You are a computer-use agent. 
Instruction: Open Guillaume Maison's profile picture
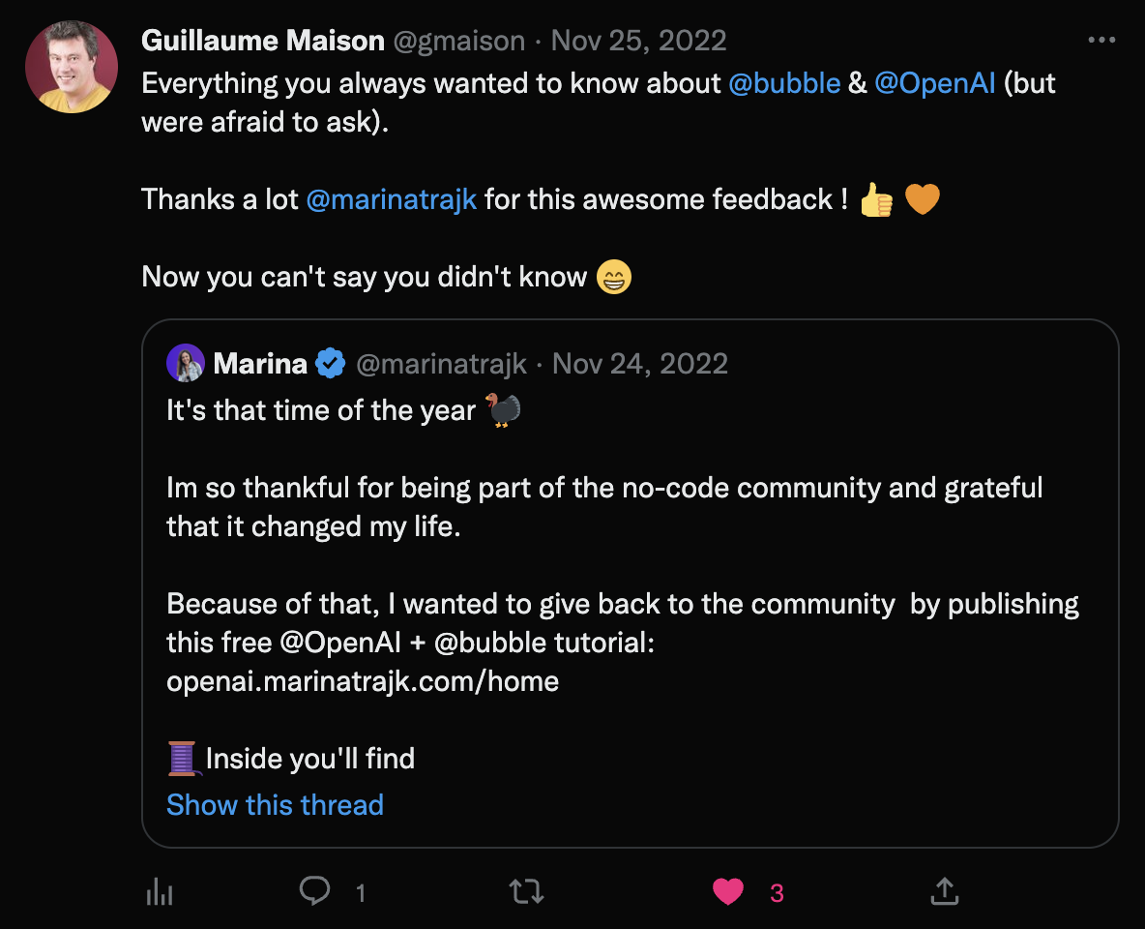[x=72, y=67]
